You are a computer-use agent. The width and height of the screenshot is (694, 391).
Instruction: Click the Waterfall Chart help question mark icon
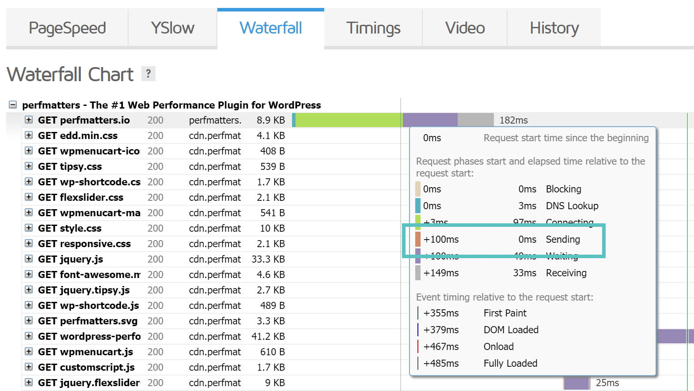[148, 74]
